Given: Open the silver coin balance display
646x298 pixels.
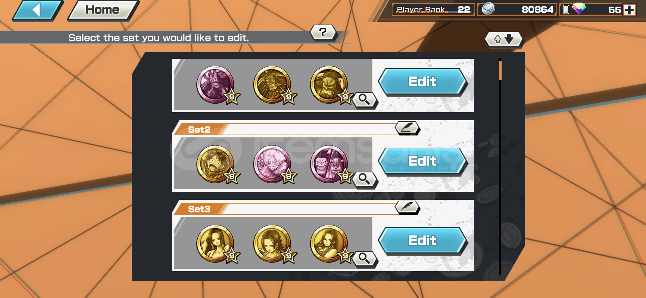Looking at the screenshot, I should tap(517, 10).
